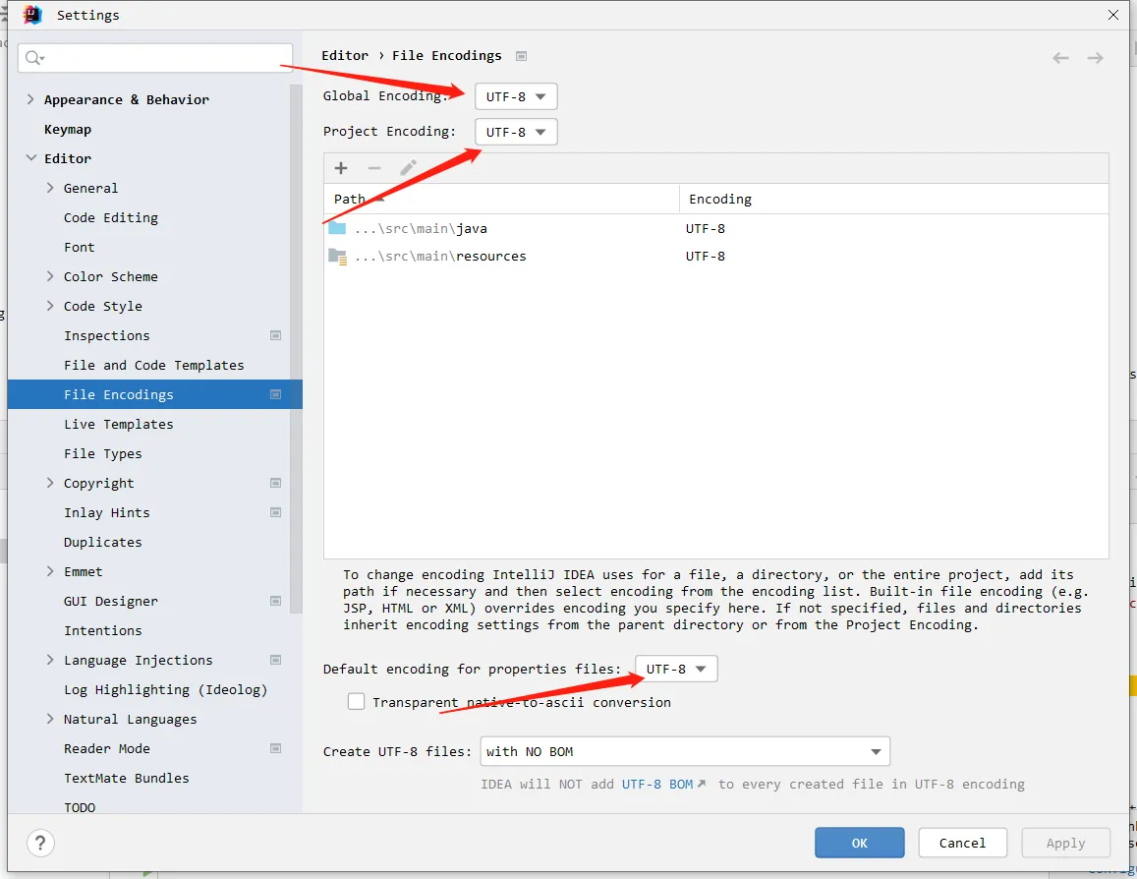Click Editor in the breadcrumb
The image size is (1137, 879).
[345, 56]
